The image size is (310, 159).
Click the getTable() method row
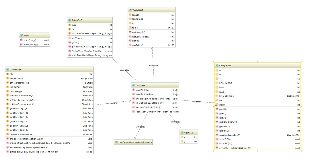(151, 45)
